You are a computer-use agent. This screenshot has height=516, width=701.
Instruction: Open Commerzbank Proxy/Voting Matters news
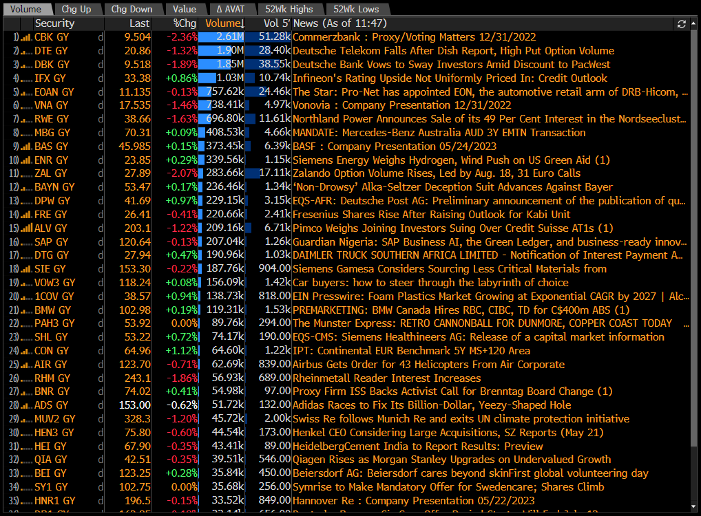point(414,37)
